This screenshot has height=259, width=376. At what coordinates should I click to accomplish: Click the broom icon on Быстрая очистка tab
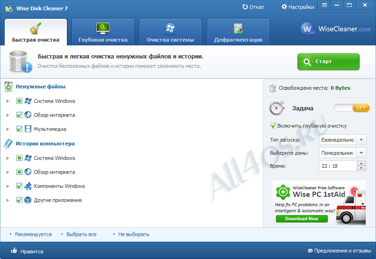click(x=36, y=29)
